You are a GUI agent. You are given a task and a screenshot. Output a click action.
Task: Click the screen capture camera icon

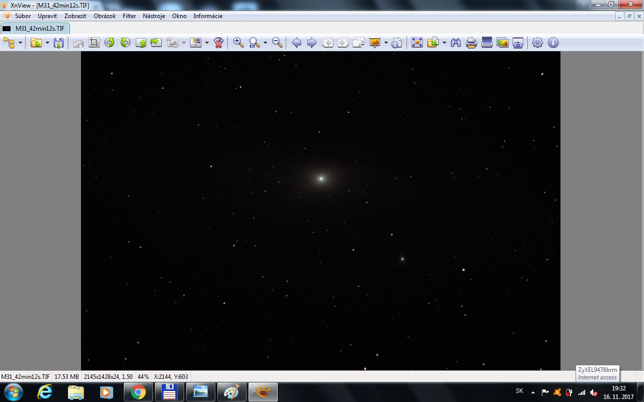pos(518,43)
